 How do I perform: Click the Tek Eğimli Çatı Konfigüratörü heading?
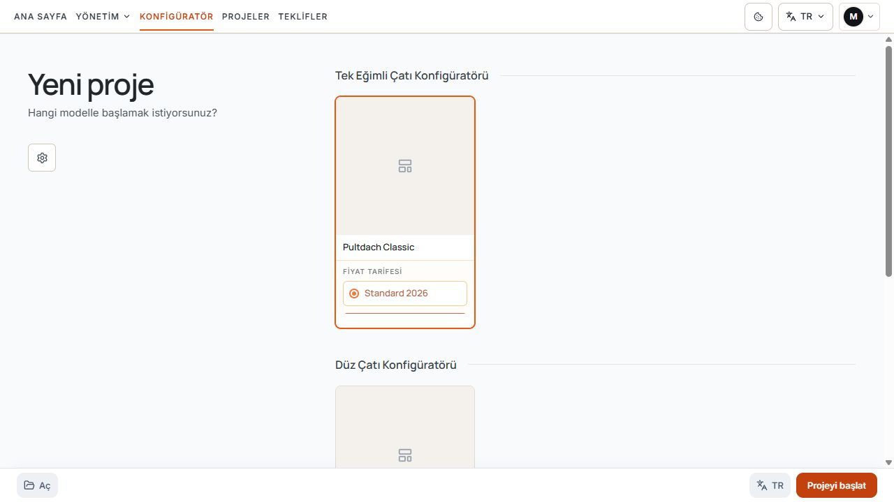pyautogui.click(x=412, y=75)
